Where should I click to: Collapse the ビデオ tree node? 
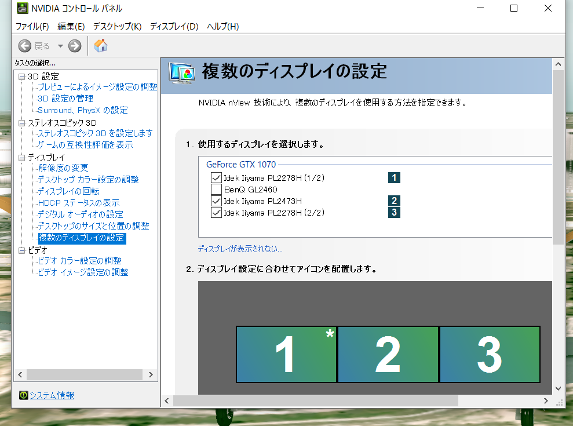pos(22,250)
